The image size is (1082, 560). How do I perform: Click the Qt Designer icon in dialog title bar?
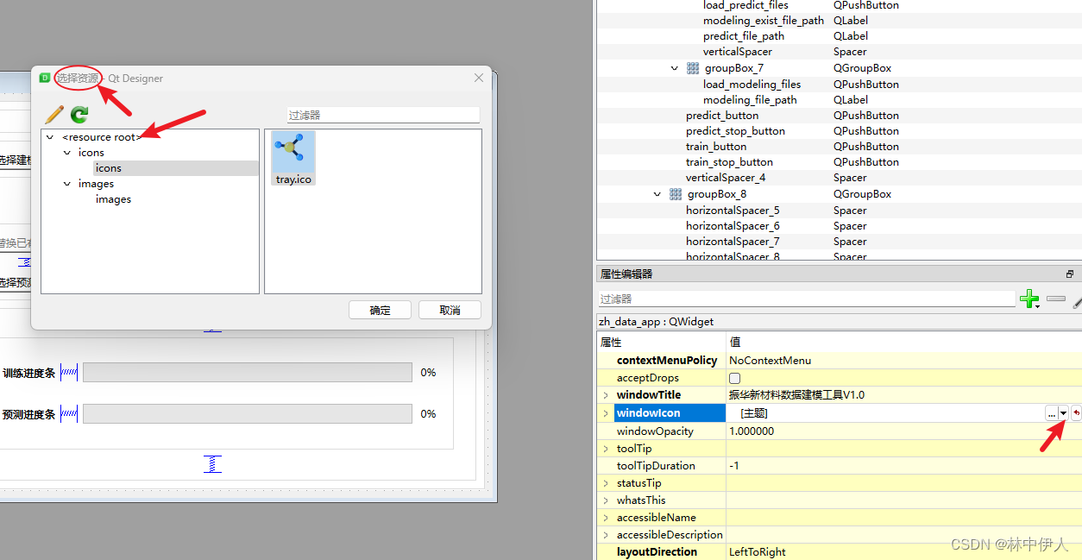coord(44,78)
